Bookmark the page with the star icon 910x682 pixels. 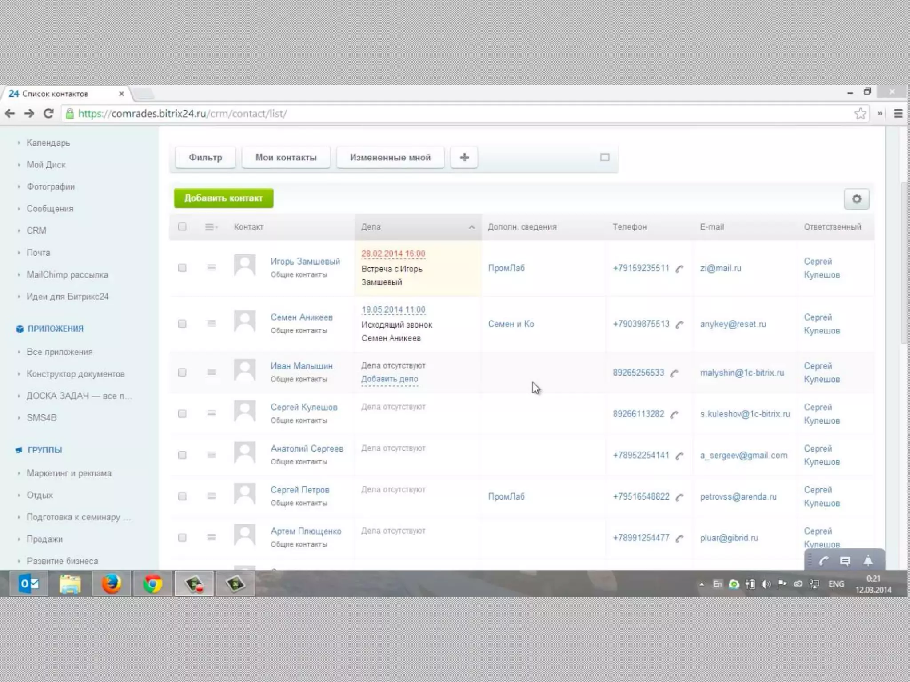(x=860, y=114)
